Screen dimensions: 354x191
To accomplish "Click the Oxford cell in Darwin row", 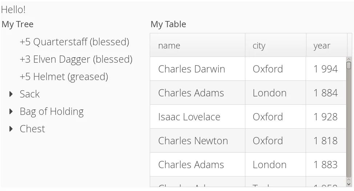I will click(267, 69).
